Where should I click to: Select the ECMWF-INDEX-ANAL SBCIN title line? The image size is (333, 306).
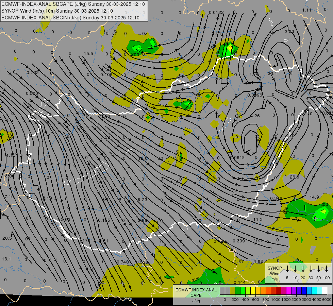pos(70,18)
